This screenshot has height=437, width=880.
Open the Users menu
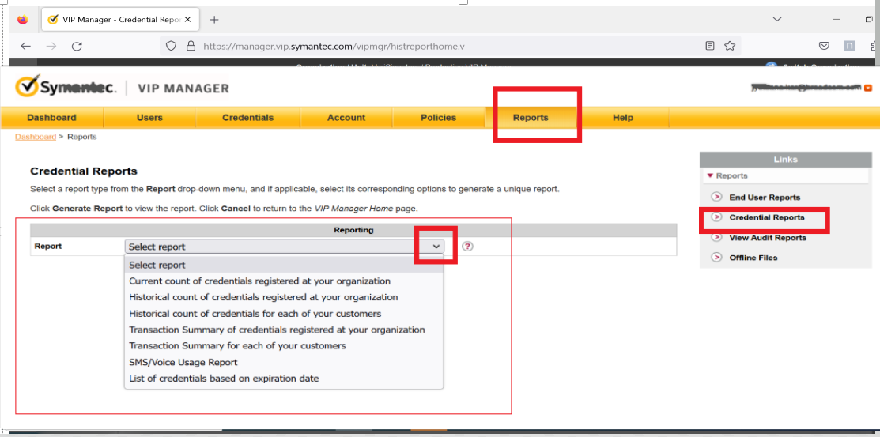point(149,118)
